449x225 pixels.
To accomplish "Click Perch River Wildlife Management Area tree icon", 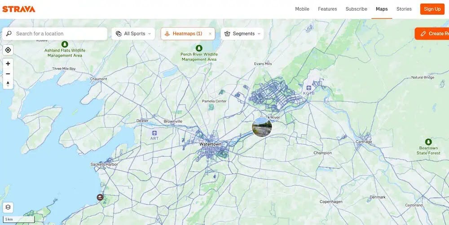I will [199, 48].
